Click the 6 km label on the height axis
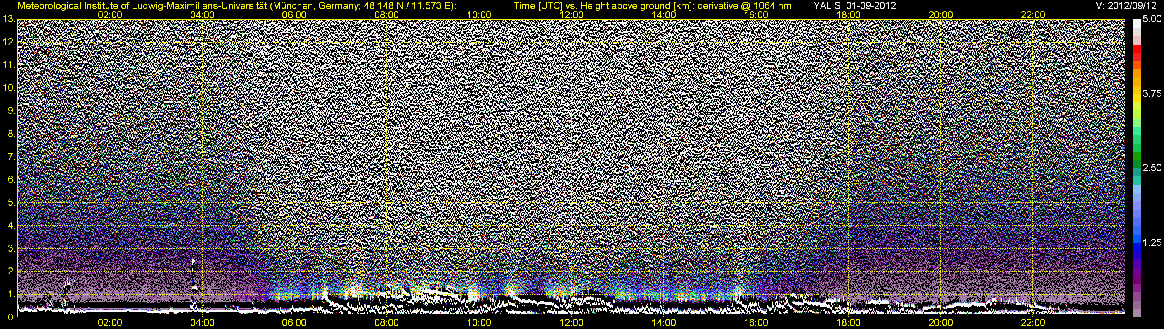This screenshot has width=1164, height=329. pos(11,179)
